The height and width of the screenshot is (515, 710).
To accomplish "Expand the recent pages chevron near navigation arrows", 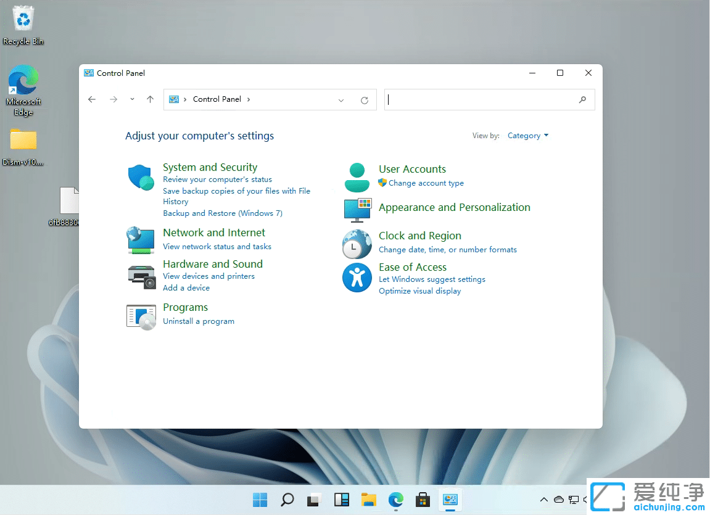I will pyautogui.click(x=132, y=99).
